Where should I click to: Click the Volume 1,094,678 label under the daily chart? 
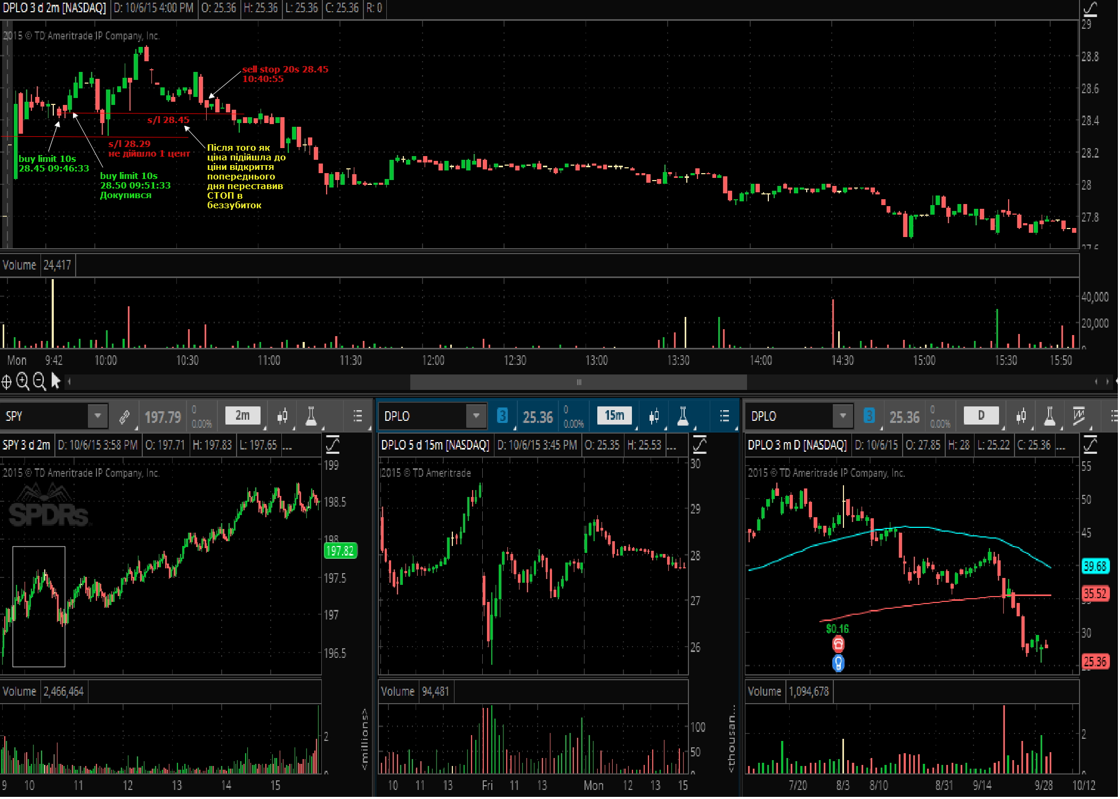(x=788, y=691)
